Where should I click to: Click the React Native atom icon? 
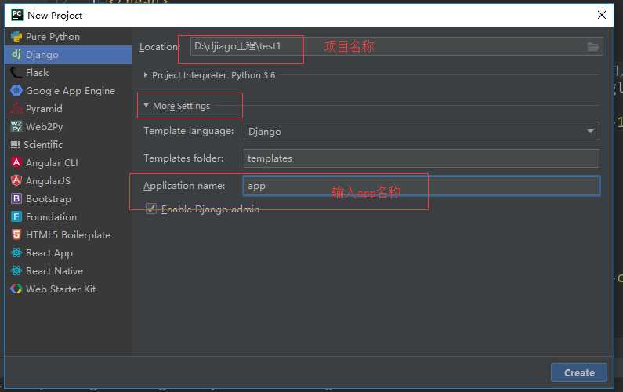pyautogui.click(x=16, y=270)
